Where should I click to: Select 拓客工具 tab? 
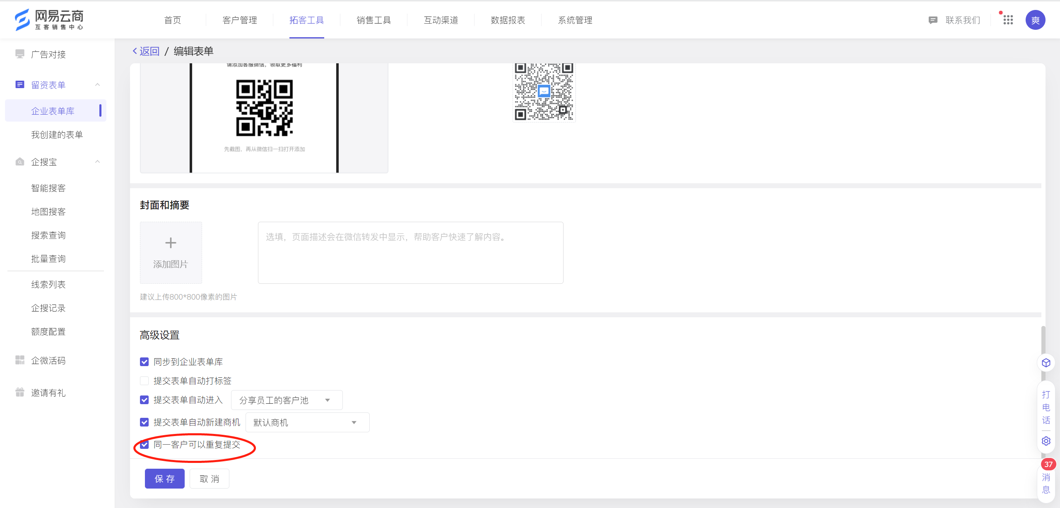(307, 20)
